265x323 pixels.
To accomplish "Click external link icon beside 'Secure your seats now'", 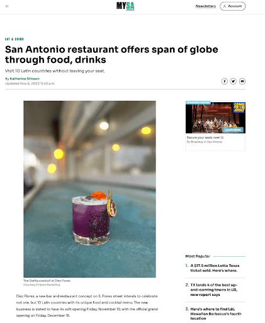I will [x=222, y=138].
